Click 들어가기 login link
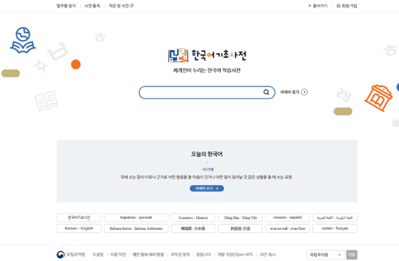The height and width of the screenshot is (261, 399). [317, 6]
